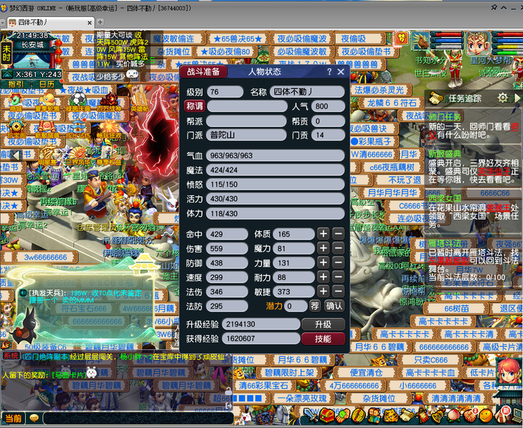Open the 珍宝阁 gold coin shop icon

pyautogui.click(x=16, y=127)
